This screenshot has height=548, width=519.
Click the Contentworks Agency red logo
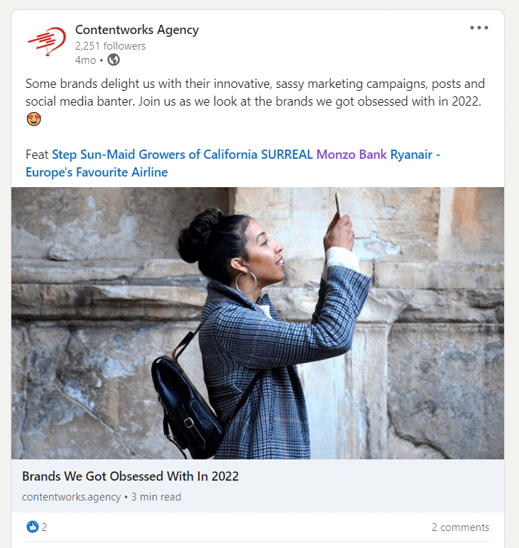click(47, 41)
